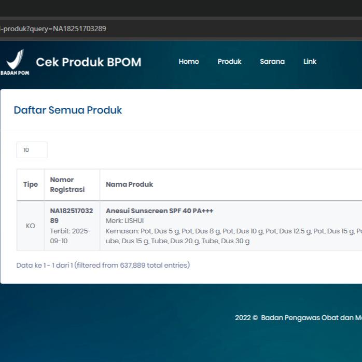
Task: Open the Anesui Sunscreen SPF 40 PA+++ product
Action: pyautogui.click(x=159, y=211)
